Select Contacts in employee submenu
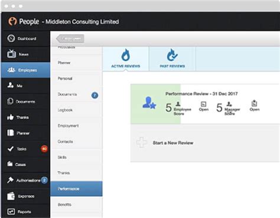This screenshot has width=280, height=218. [76, 141]
